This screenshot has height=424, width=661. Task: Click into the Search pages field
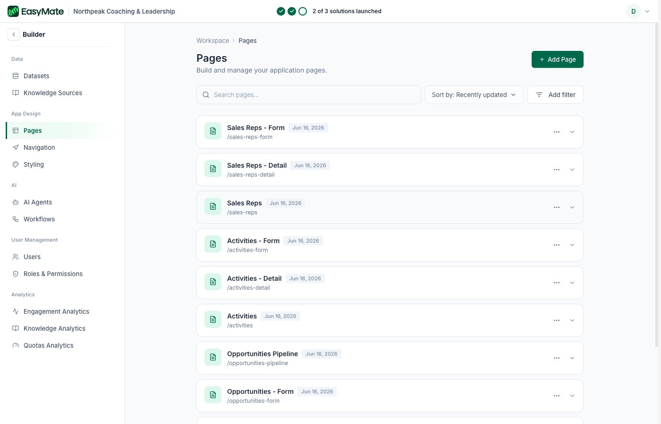pyautogui.click(x=309, y=95)
